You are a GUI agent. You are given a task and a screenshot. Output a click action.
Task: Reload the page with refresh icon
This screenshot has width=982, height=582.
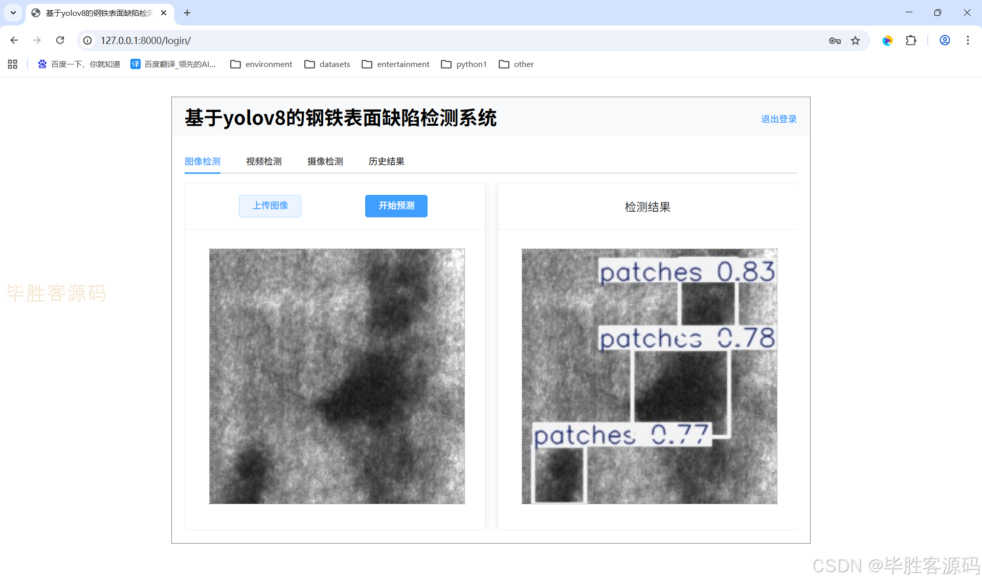point(60,40)
